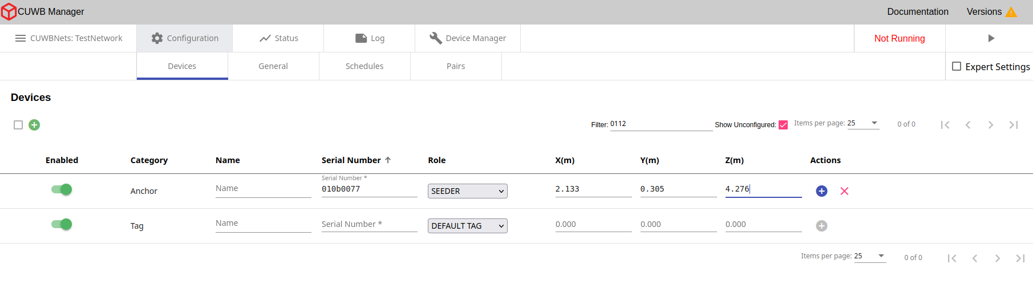Click the Anchor row Name field
This screenshot has width=1033, height=296.
pyautogui.click(x=263, y=189)
